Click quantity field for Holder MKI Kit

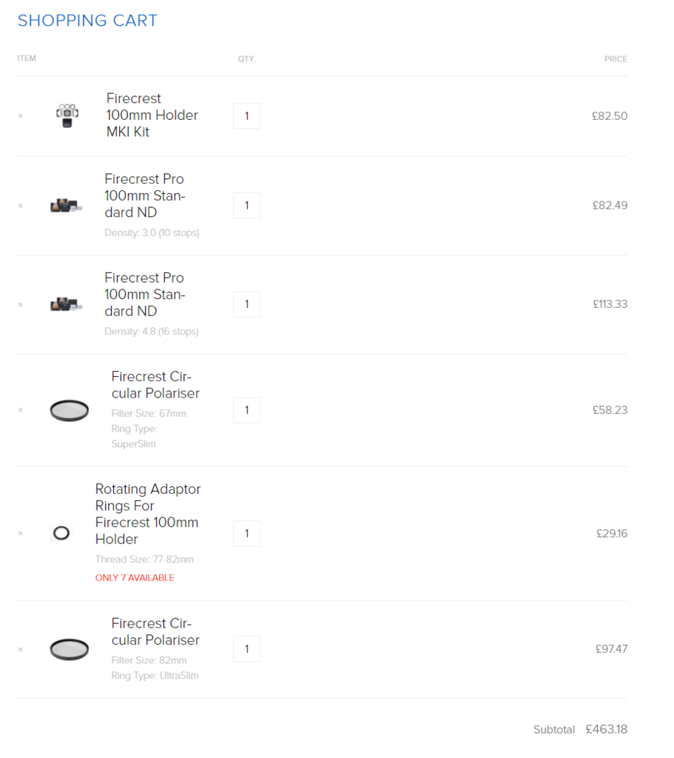coord(246,116)
